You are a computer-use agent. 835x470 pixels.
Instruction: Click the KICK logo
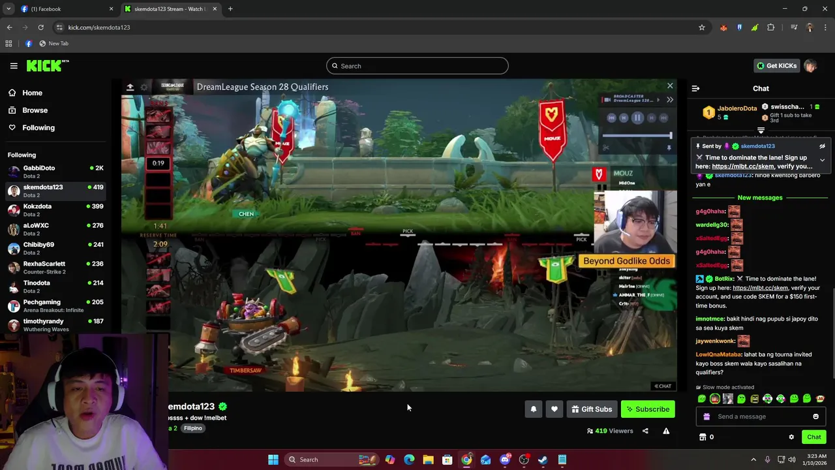(48, 65)
